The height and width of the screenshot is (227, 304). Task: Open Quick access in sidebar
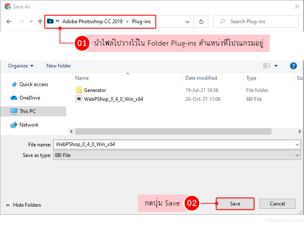pos(33,84)
